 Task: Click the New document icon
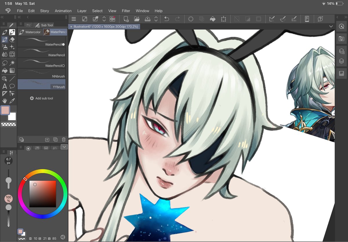(x=126, y=19)
